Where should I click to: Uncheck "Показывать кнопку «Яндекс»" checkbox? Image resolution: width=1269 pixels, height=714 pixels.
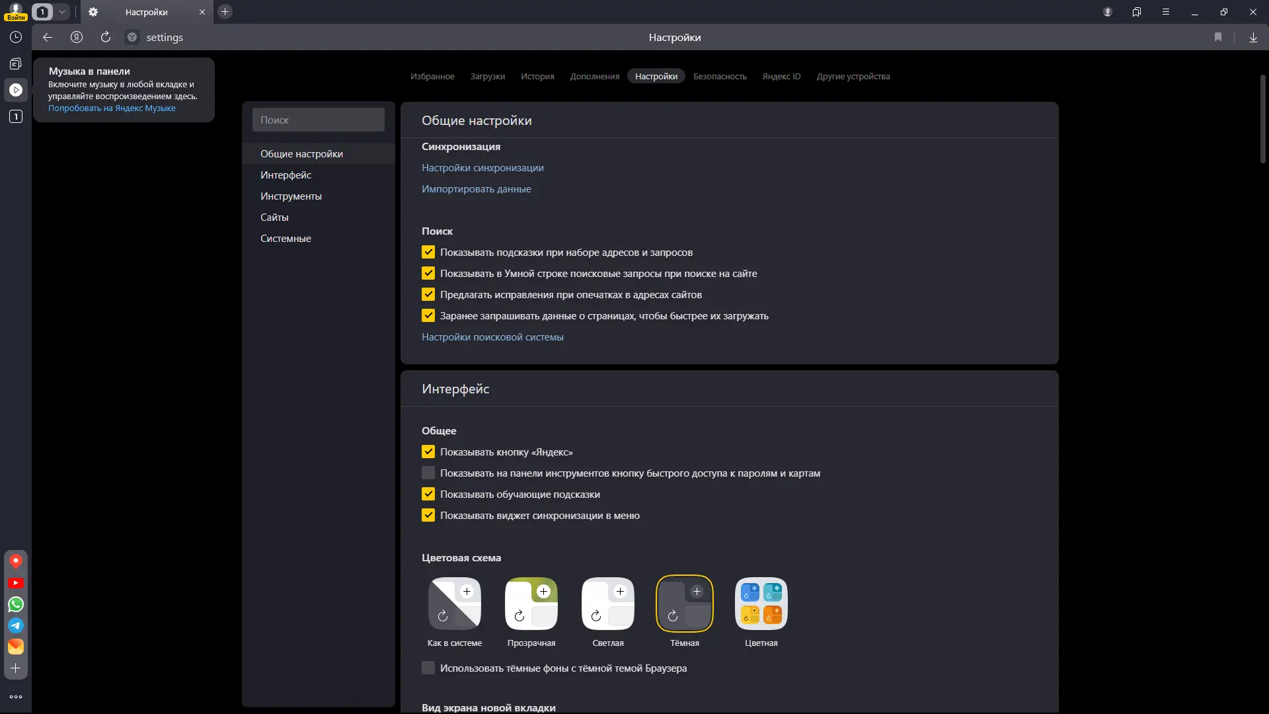(x=428, y=452)
